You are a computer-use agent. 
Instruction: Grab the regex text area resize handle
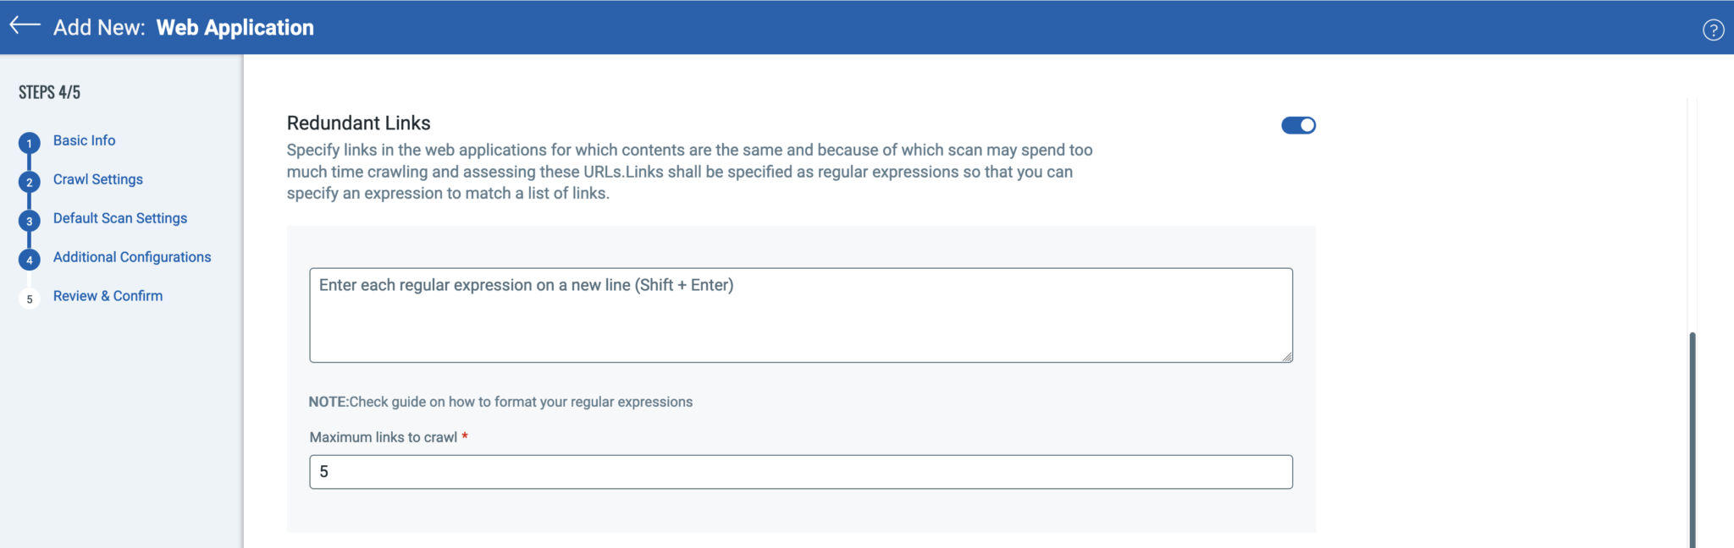[x=1287, y=357]
